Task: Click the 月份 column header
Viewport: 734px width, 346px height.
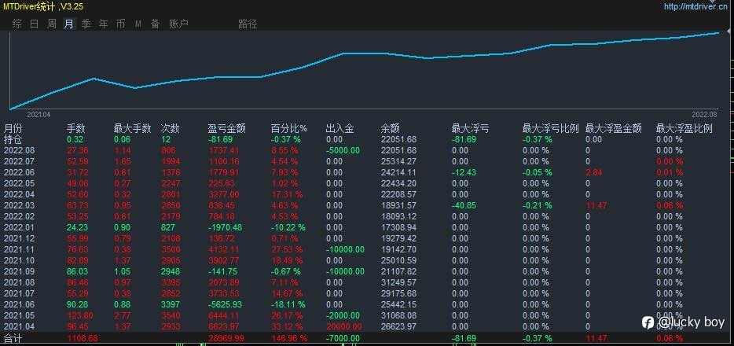Action: pyautogui.click(x=13, y=128)
